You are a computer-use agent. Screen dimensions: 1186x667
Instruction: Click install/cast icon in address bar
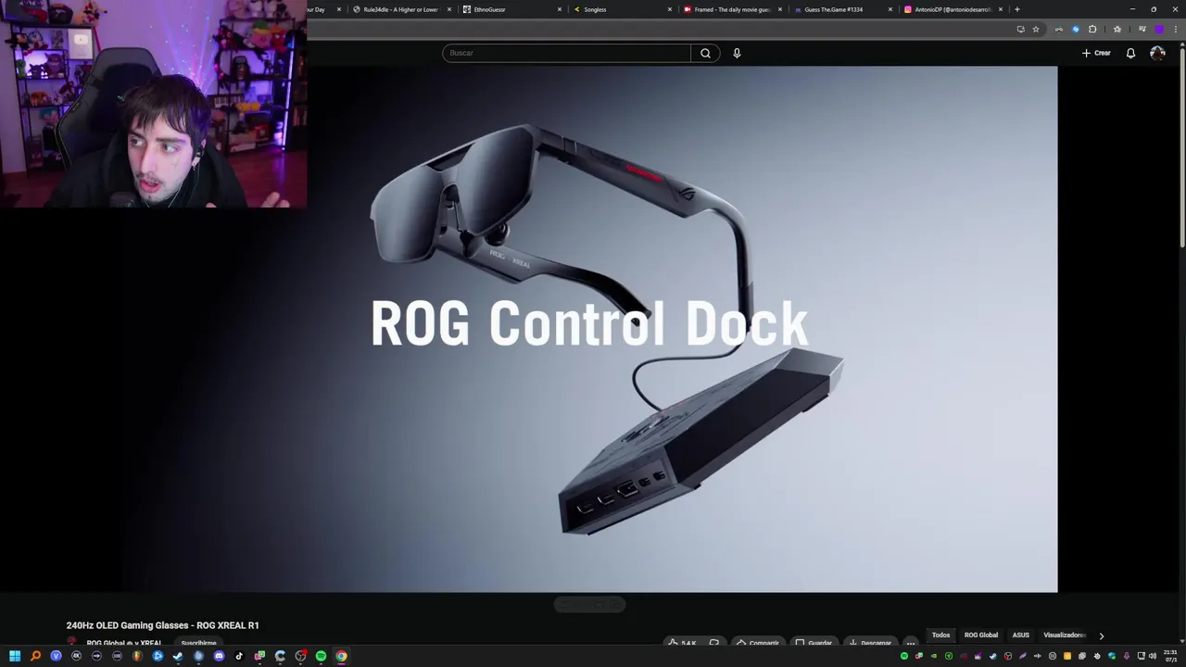(x=1021, y=29)
